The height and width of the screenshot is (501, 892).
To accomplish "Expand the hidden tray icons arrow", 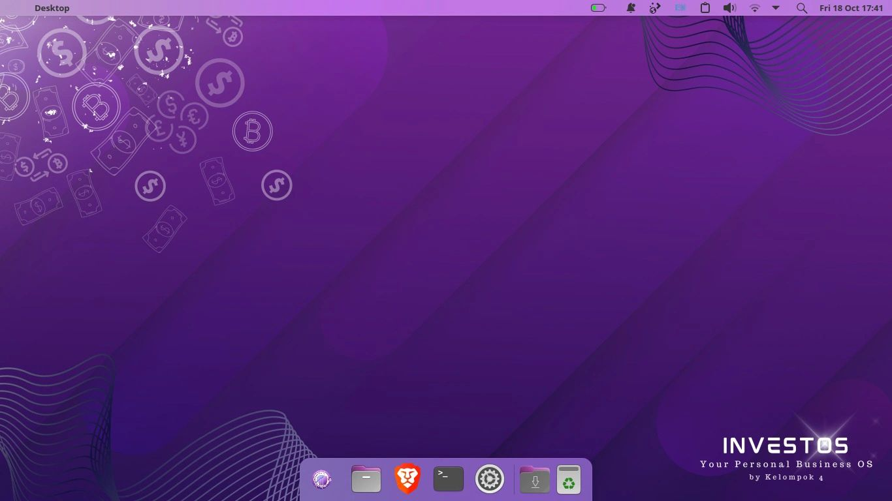I will point(776,8).
